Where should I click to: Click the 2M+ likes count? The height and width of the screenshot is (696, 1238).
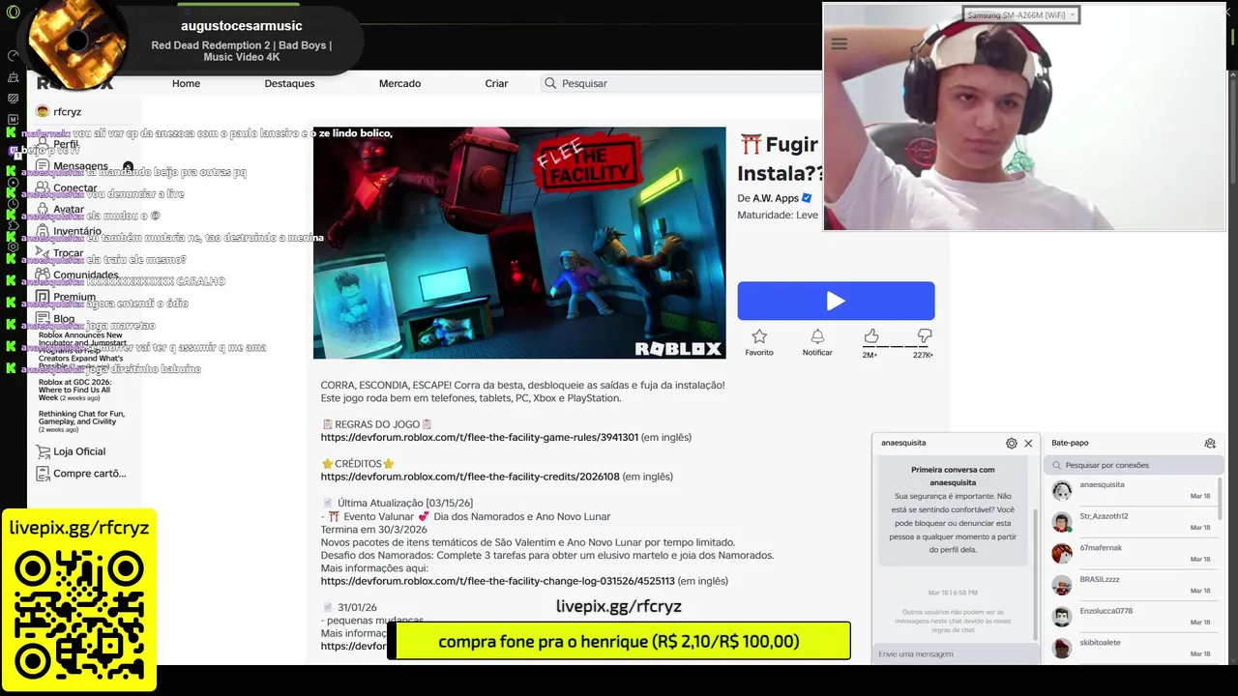[870, 355]
